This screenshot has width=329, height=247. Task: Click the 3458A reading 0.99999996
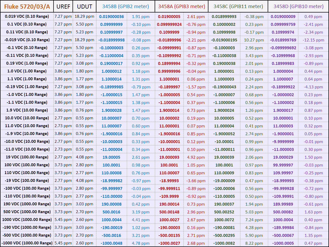(x=169, y=71)
